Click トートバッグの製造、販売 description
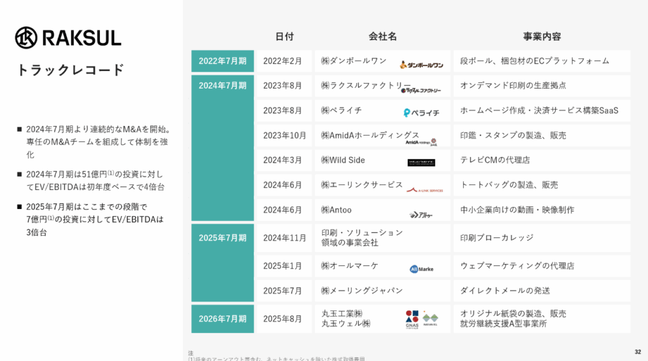 pos(509,185)
